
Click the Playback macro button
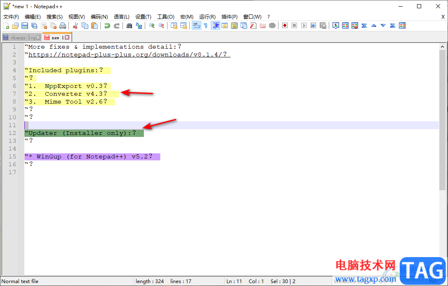click(x=304, y=26)
